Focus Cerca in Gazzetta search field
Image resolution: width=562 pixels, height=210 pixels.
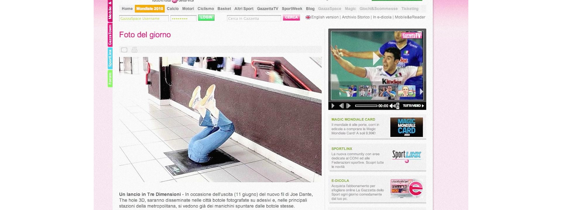pyautogui.click(x=254, y=19)
